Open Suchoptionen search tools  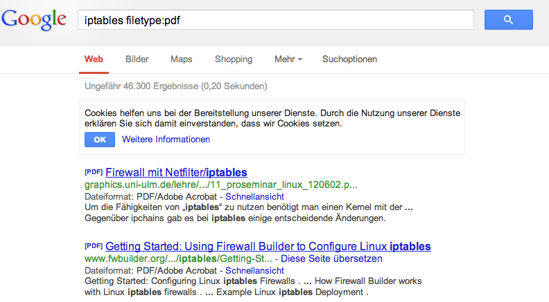point(349,59)
